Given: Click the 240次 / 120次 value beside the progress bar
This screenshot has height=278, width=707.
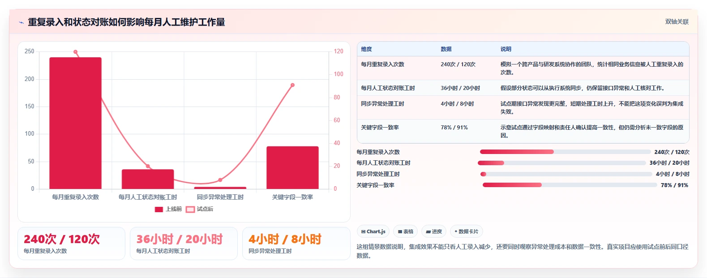Looking at the screenshot, I should click(672, 152).
